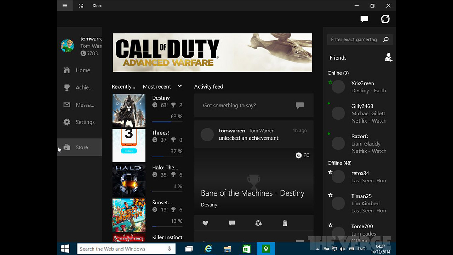453x255 pixels.
Task: Click the add friend icon
Action: click(389, 58)
